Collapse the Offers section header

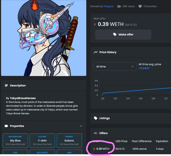(x=131, y=133)
